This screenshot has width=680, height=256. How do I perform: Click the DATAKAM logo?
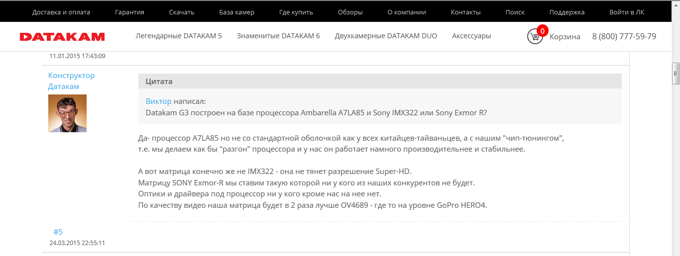[x=62, y=37]
